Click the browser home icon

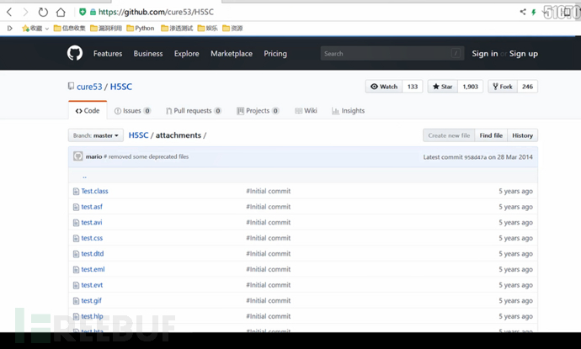(x=61, y=13)
